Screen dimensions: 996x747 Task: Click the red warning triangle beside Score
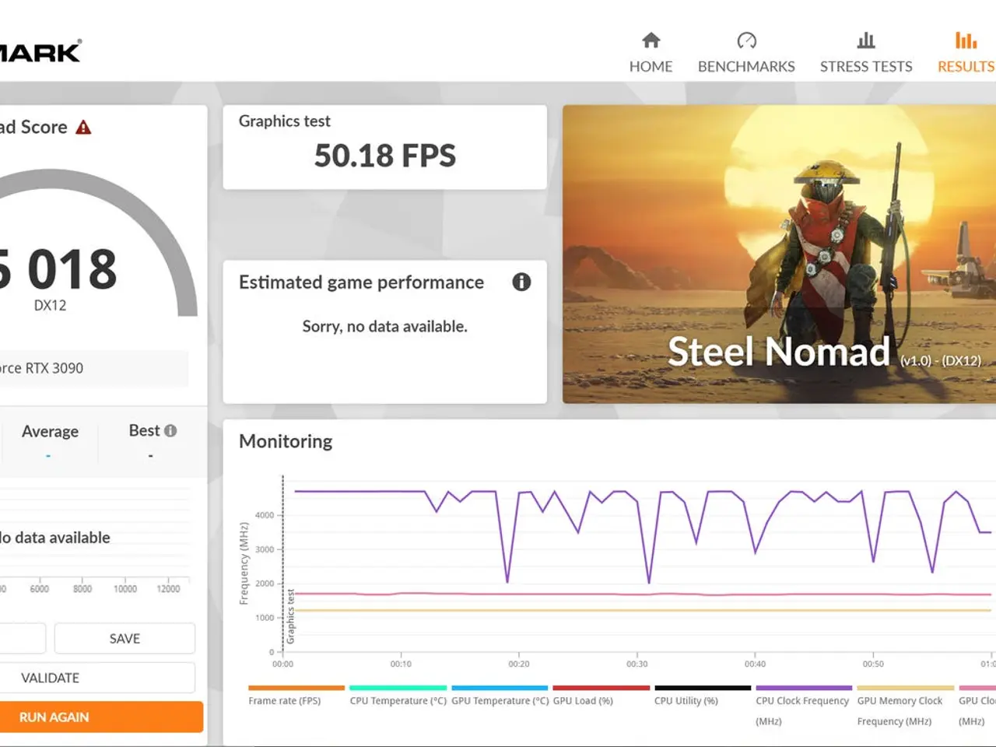tap(83, 128)
